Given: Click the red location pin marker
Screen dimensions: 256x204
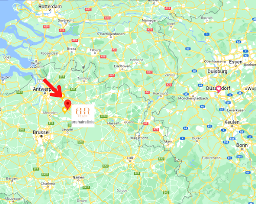Looking at the screenshot, I should (x=68, y=105).
